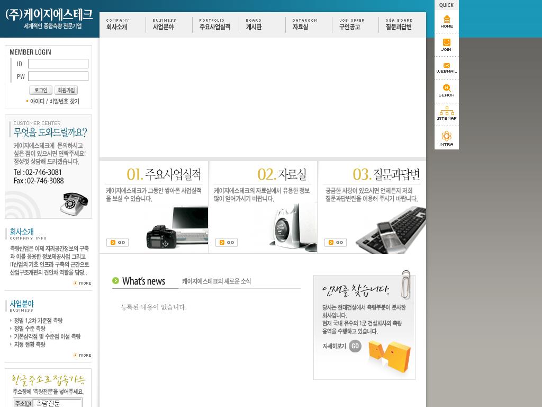Click GO under 03. 질문과답변
This screenshot has width=542, height=407.
click(336, 242)
